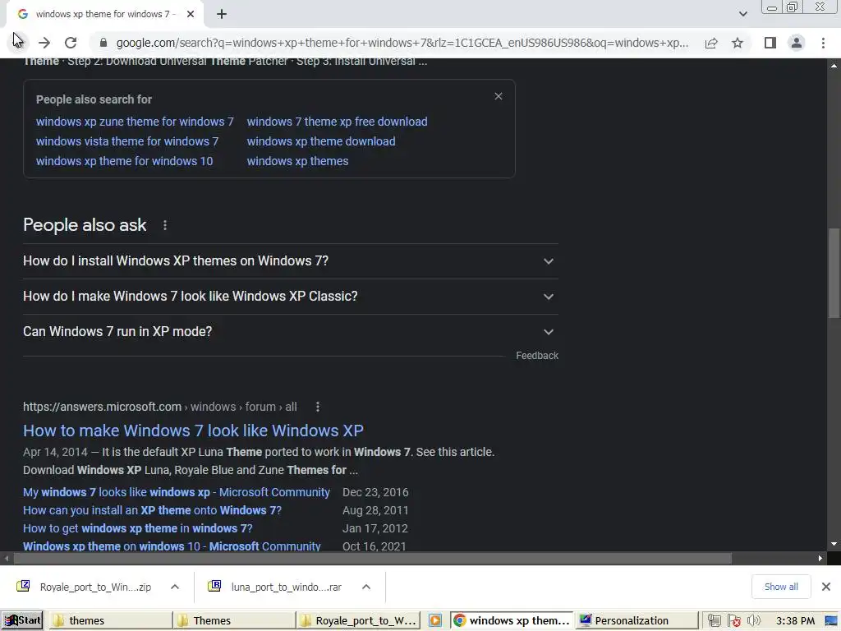Open windows xp theme for windows 10 link
Viewport: 841px width, 631px height.
point(125,162)
